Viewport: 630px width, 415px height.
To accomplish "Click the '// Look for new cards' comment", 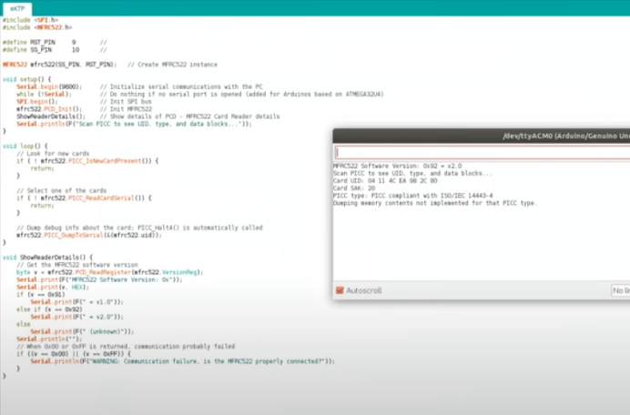I will [53, 154].
